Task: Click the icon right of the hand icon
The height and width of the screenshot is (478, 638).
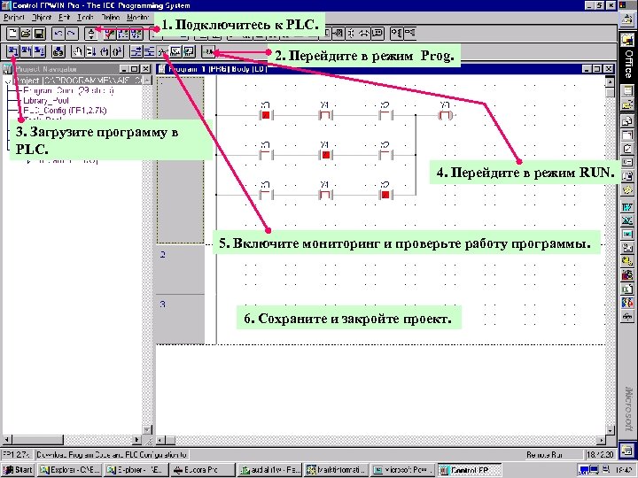Action: click(x=90, y=51)
